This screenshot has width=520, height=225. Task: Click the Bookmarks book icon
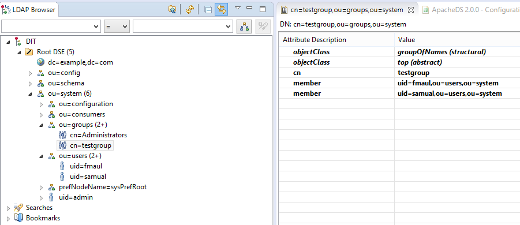point(18,218)
